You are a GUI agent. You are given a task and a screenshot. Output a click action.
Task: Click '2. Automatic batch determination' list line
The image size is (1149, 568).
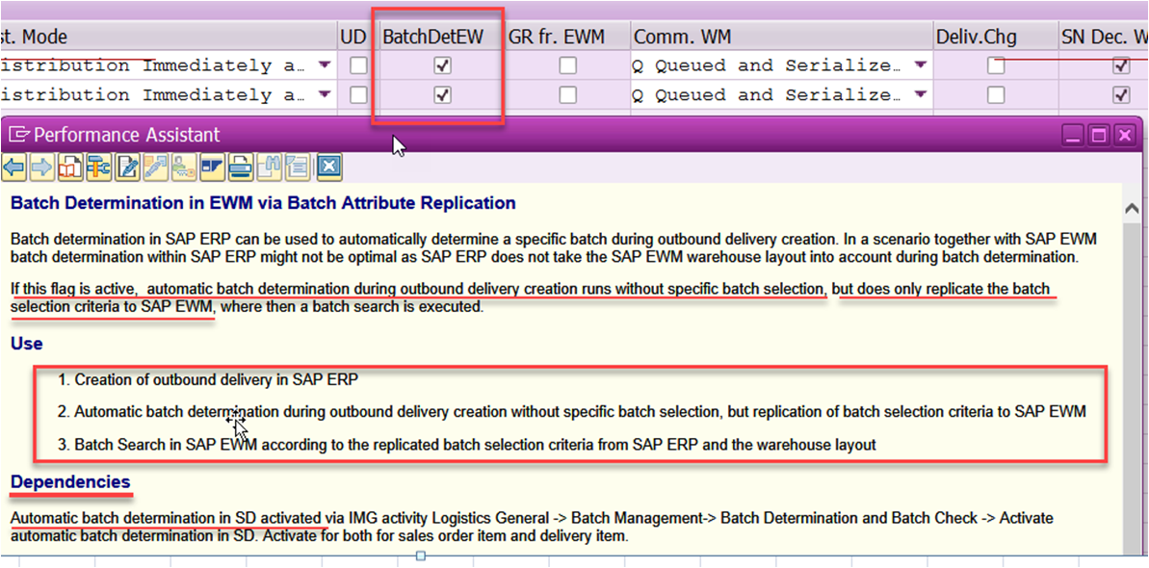click(x=571, y=412)
